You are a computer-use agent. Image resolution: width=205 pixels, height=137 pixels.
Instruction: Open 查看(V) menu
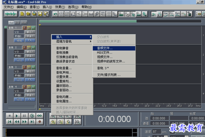coord(35,7)
